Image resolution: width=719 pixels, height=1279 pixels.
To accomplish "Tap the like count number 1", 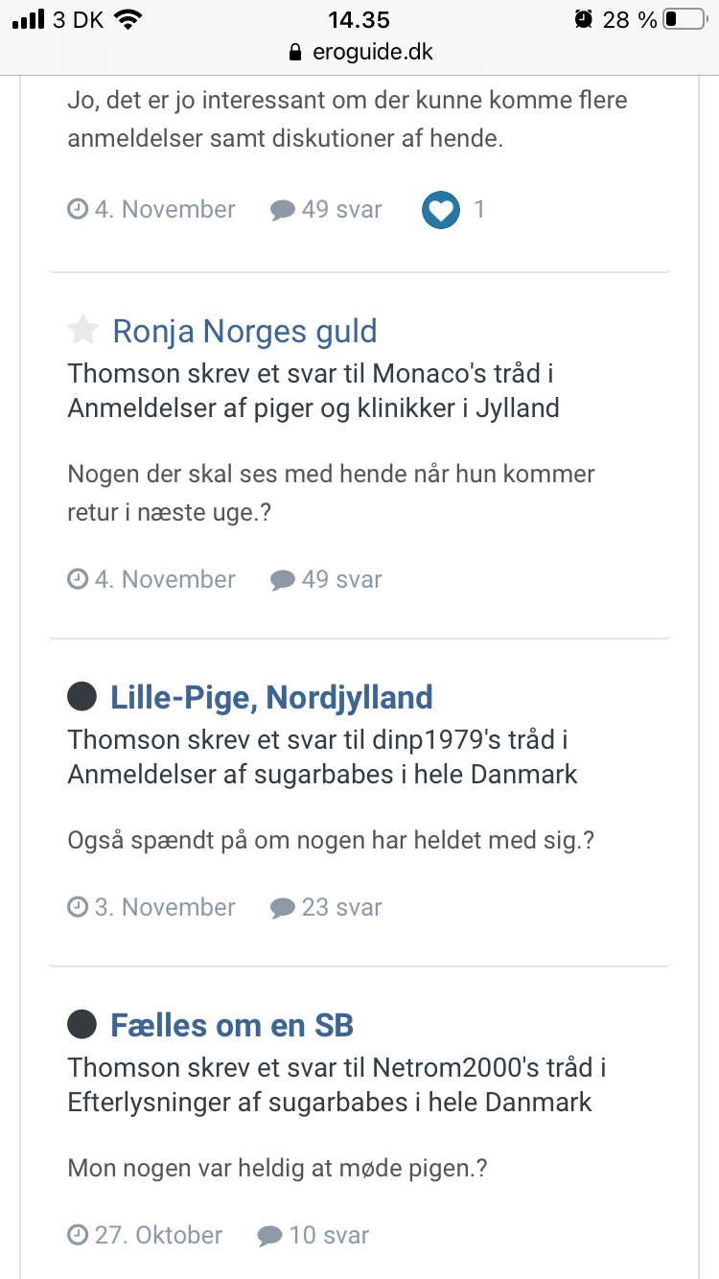I will click(479, 209).
